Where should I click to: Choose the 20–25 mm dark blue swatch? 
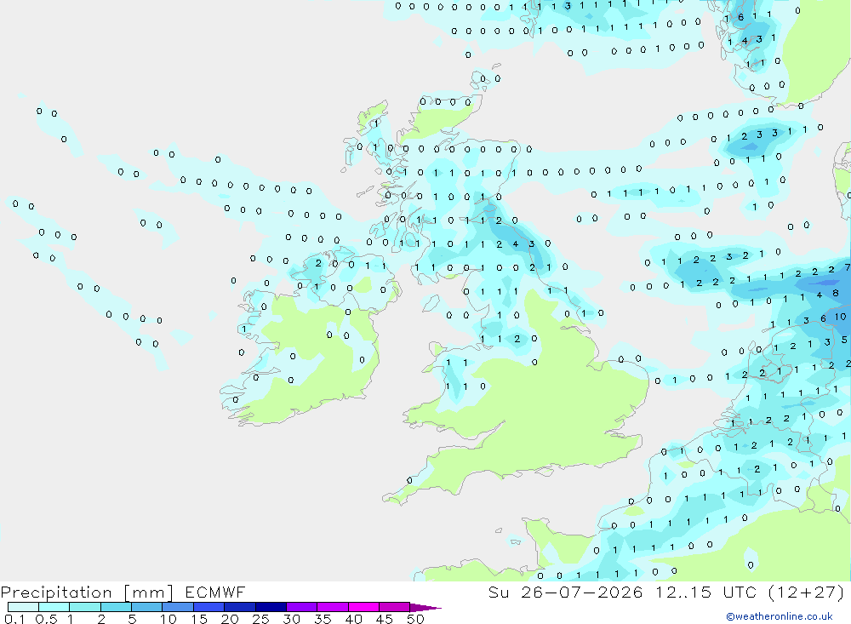click(240, 607)
